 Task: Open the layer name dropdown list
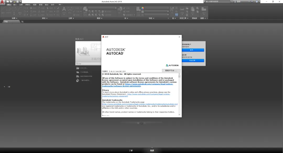103,8
